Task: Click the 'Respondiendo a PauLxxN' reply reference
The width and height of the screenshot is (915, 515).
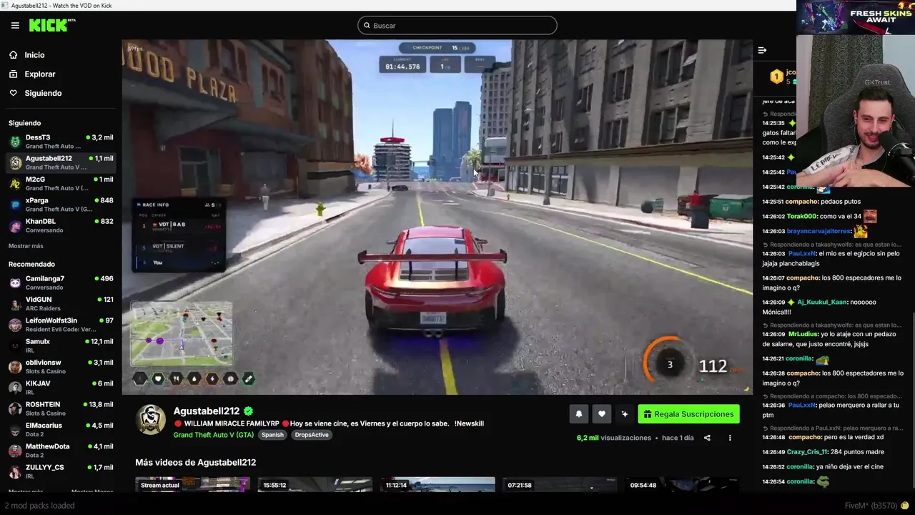Action: pos(832,428)
